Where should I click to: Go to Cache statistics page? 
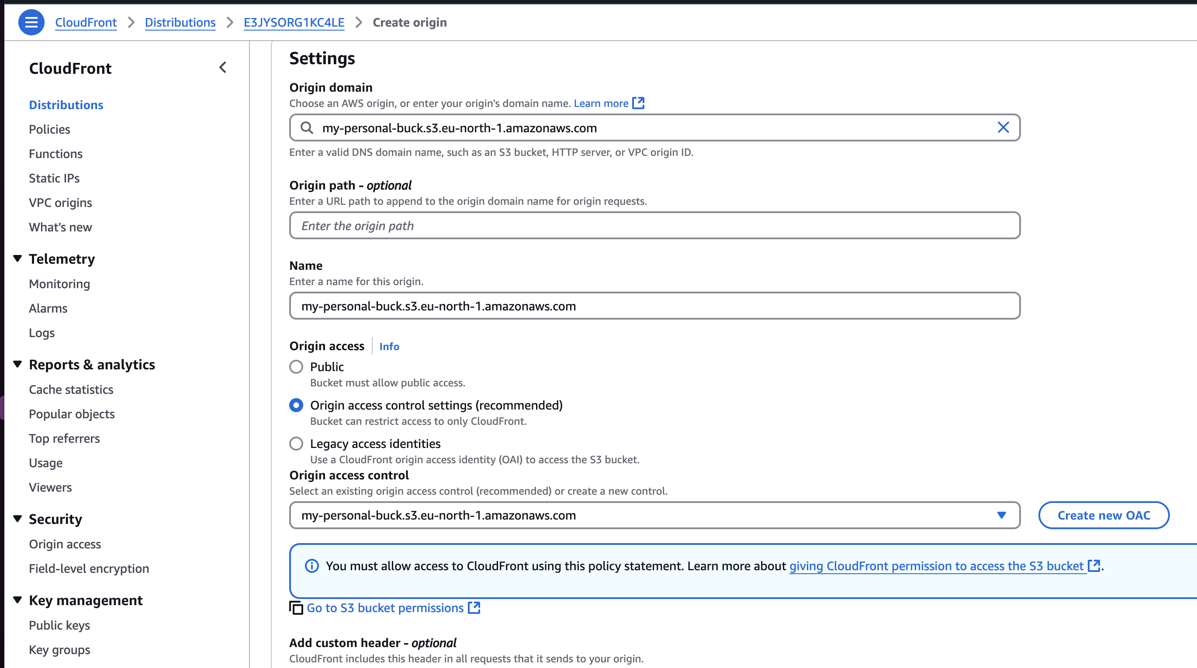pyautogui.click(x=71, y=389)
